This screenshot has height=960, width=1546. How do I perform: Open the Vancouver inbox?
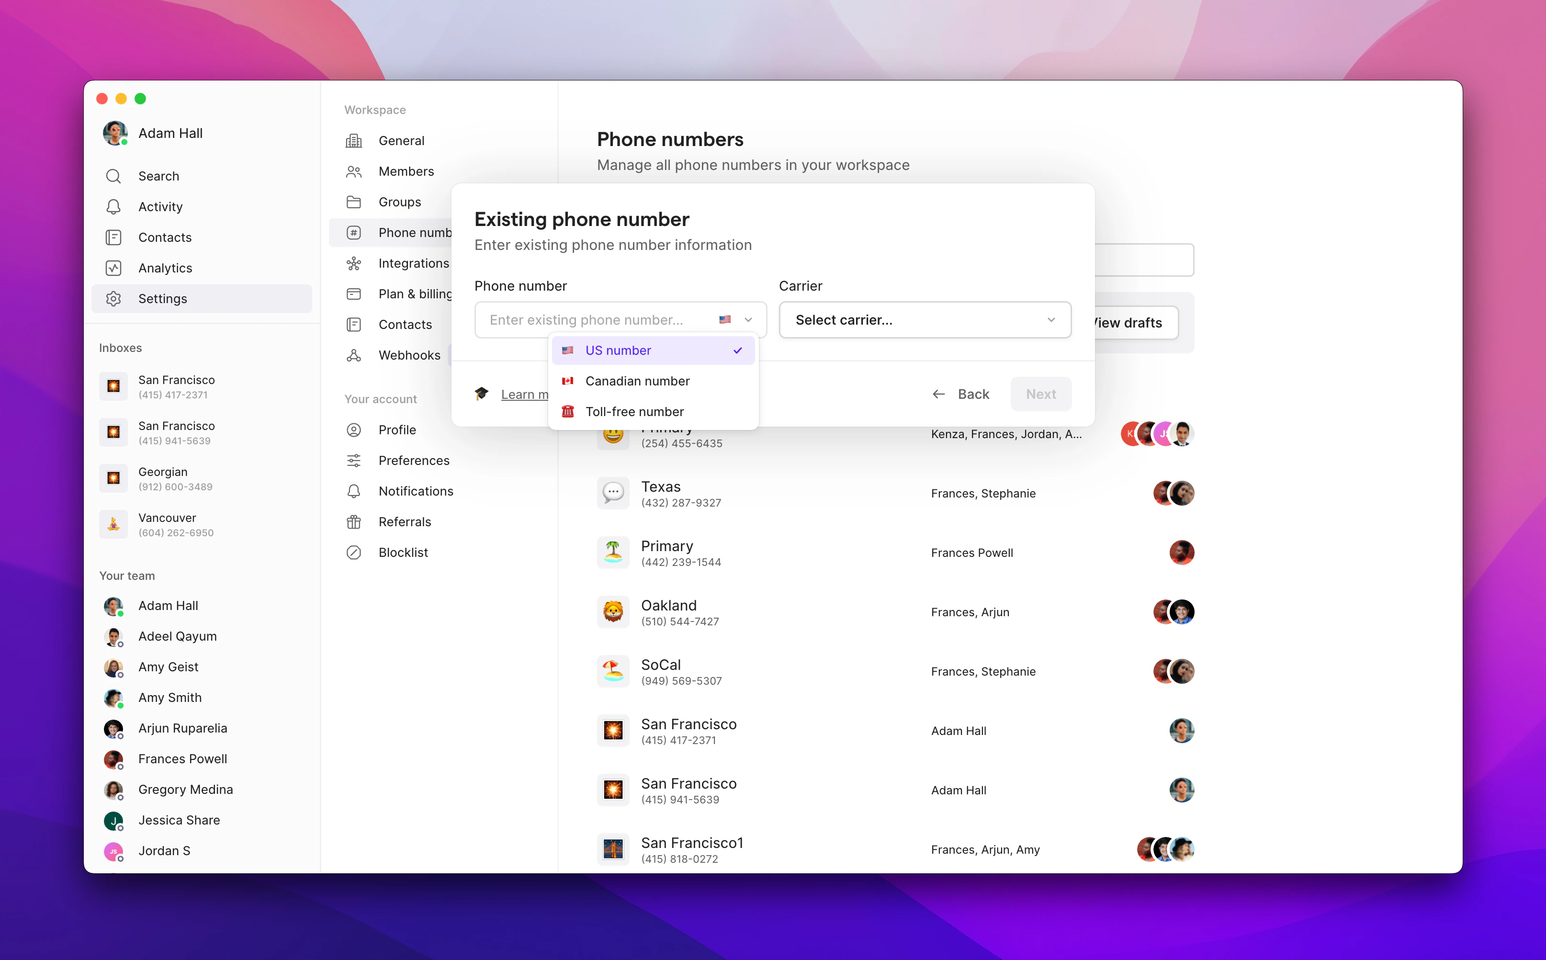coord(168,524)
